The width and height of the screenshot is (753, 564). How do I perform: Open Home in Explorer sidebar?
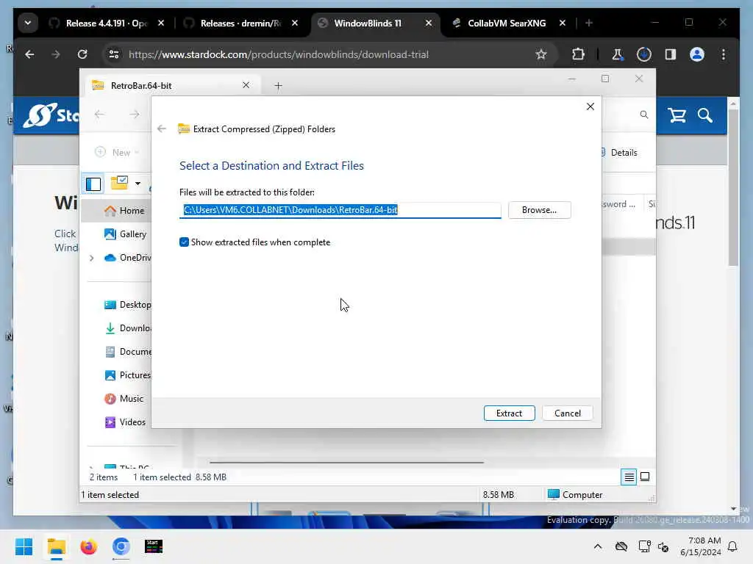[x=124, y=211]
